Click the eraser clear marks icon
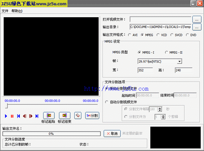The width and height of the screenshot is (204, 151). tap(78, 115)
